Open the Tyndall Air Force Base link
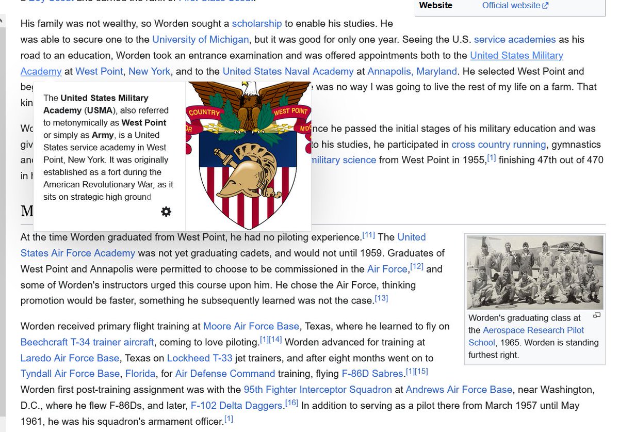This screenshot has height=432, width=619. [x=70, y=374]
